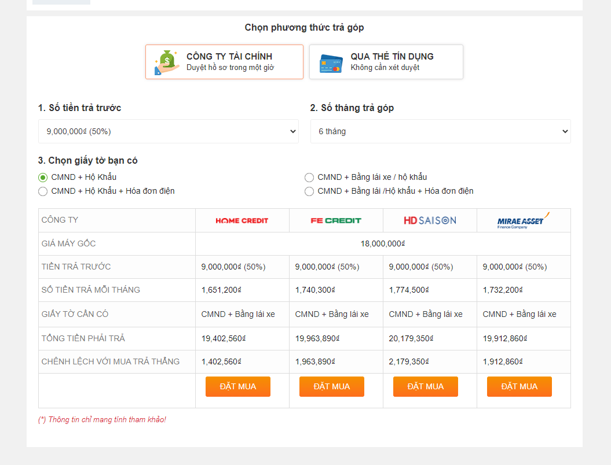Click the TIỀN TRẢ TRƯỚC row label
The height and width of the screenshot is (465, 611).
(x=76, y=267)
